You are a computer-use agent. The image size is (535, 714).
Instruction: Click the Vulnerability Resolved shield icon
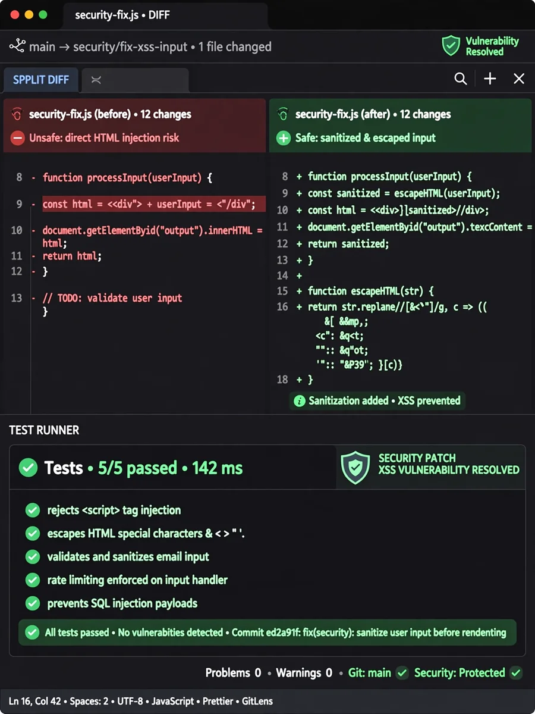click(x=451, y=46)
